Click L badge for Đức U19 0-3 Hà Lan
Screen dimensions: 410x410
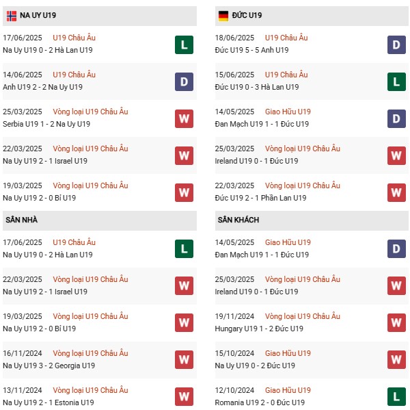pyautogui.click(x=396, y=81)
